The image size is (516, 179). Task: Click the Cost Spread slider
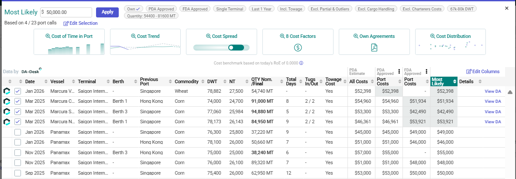pos(221,47)
